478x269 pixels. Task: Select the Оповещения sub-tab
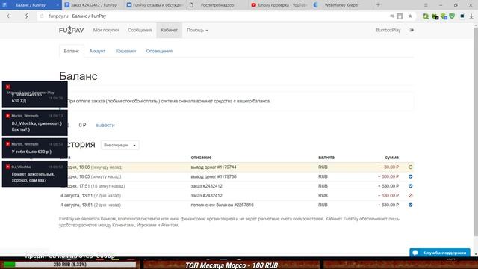(x=159, y=51)
